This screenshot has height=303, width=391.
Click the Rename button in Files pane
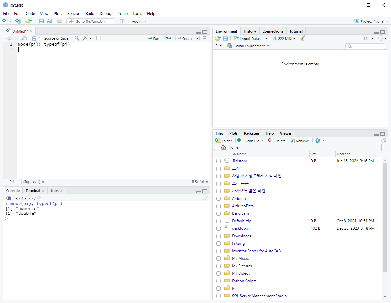click(299, 141)
